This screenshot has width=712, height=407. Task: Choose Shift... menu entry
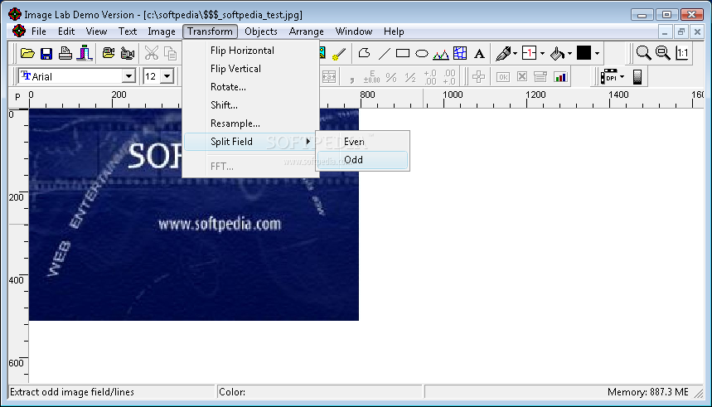tap(251, 105)
